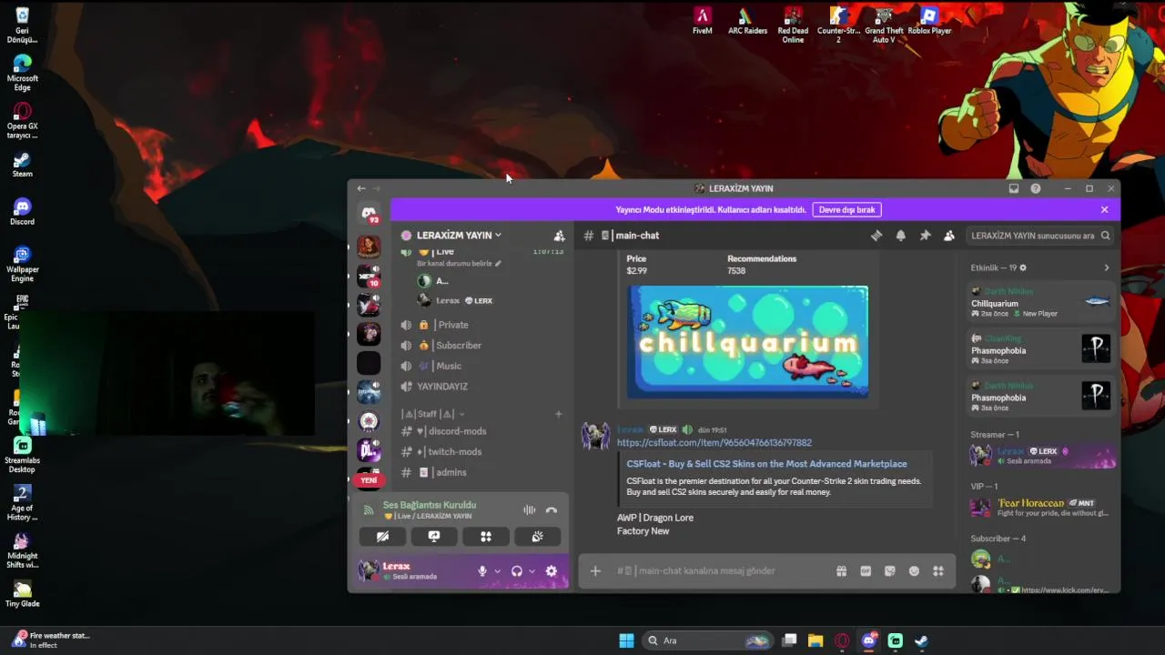
Task: Deafen with the headphone icon
Action: [517, 571]
